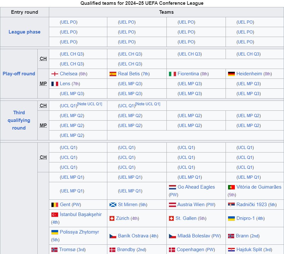
Task: Click the 2nd position link next to Brann
Action: [255, 236]
